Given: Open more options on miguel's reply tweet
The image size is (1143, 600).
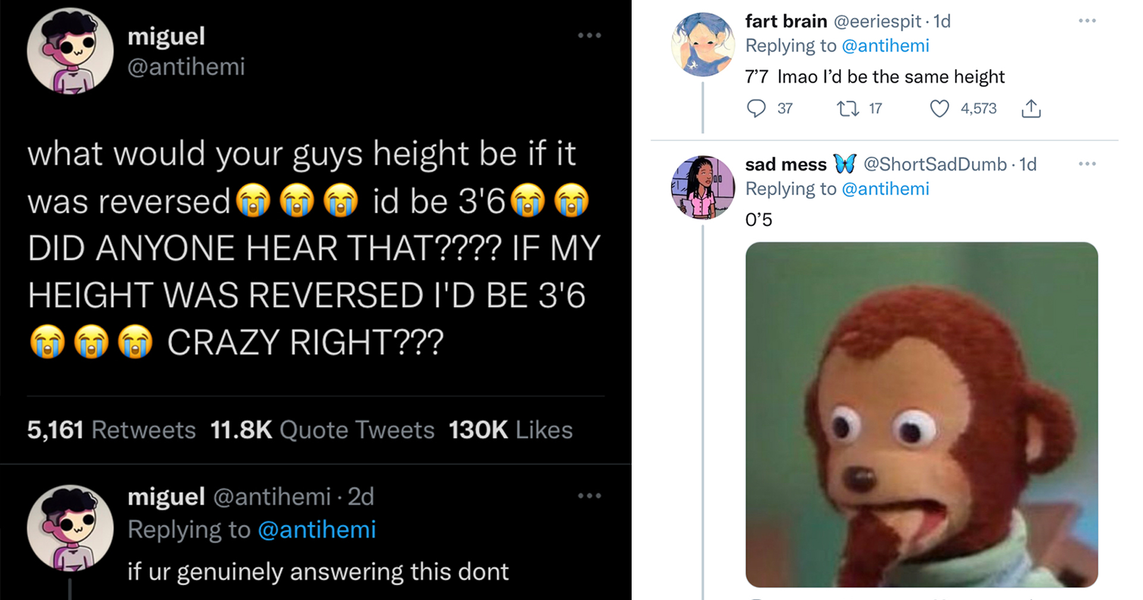Looking at the screenshot, I should point(589,496).
